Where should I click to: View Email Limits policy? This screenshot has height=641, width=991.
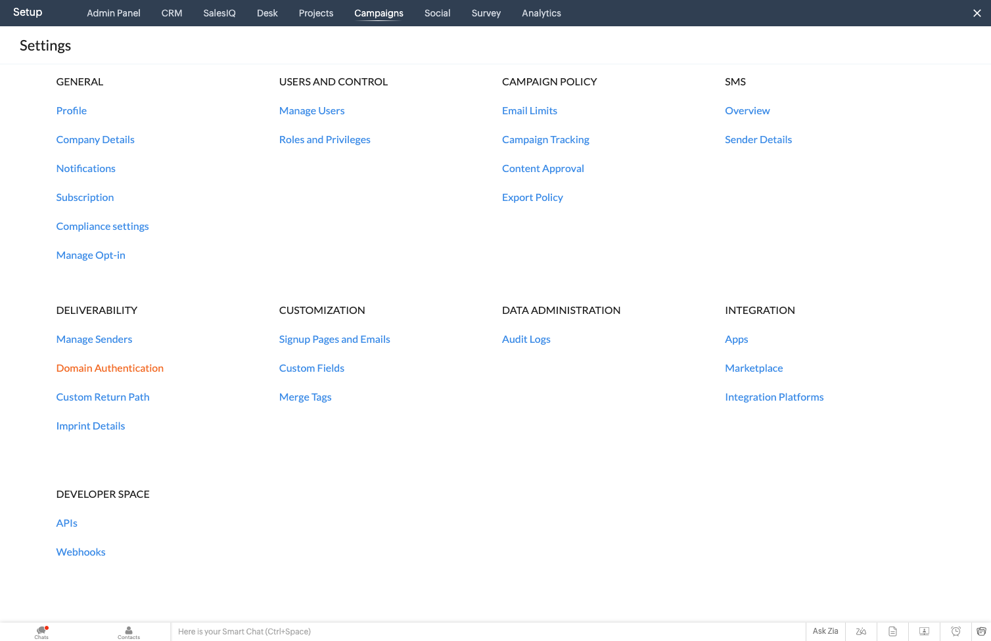530,110
